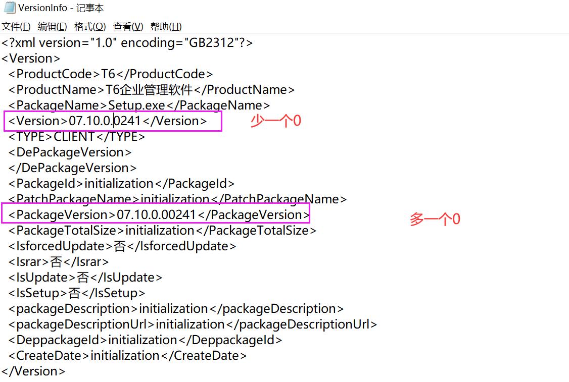Viewport: 569px width, 382px height.
Task: Click the opening <DePackageVersion> tag line
Action: [70, 152]
